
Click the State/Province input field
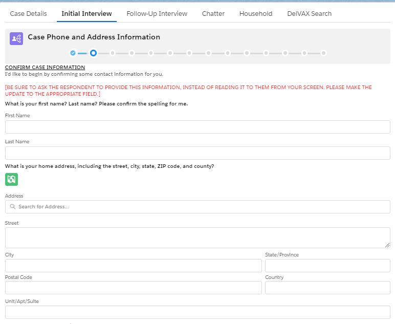coord(327,266)
